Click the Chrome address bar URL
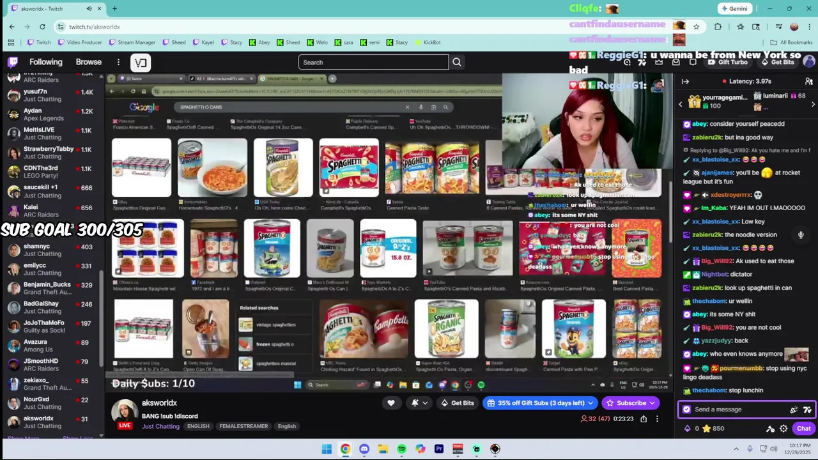818x460 pixels. [95, 26]
